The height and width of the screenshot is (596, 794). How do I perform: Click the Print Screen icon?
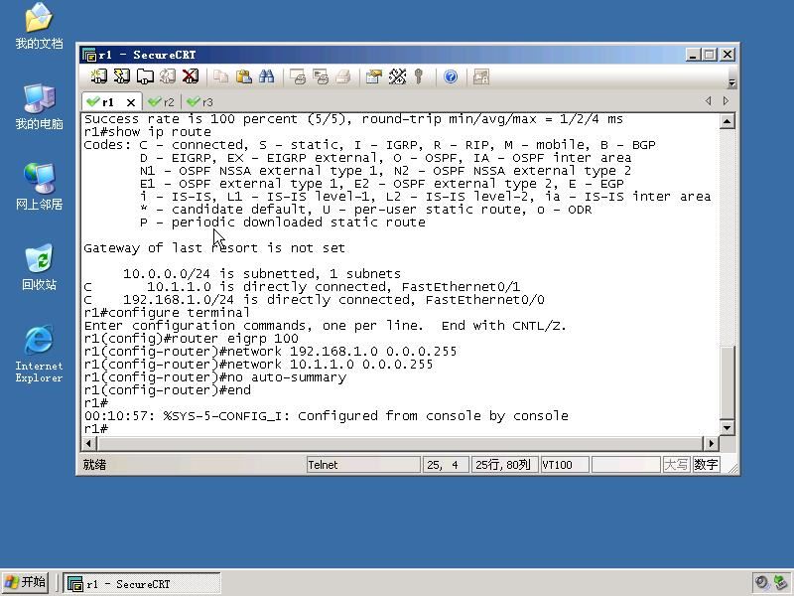[x=298, y=76]
